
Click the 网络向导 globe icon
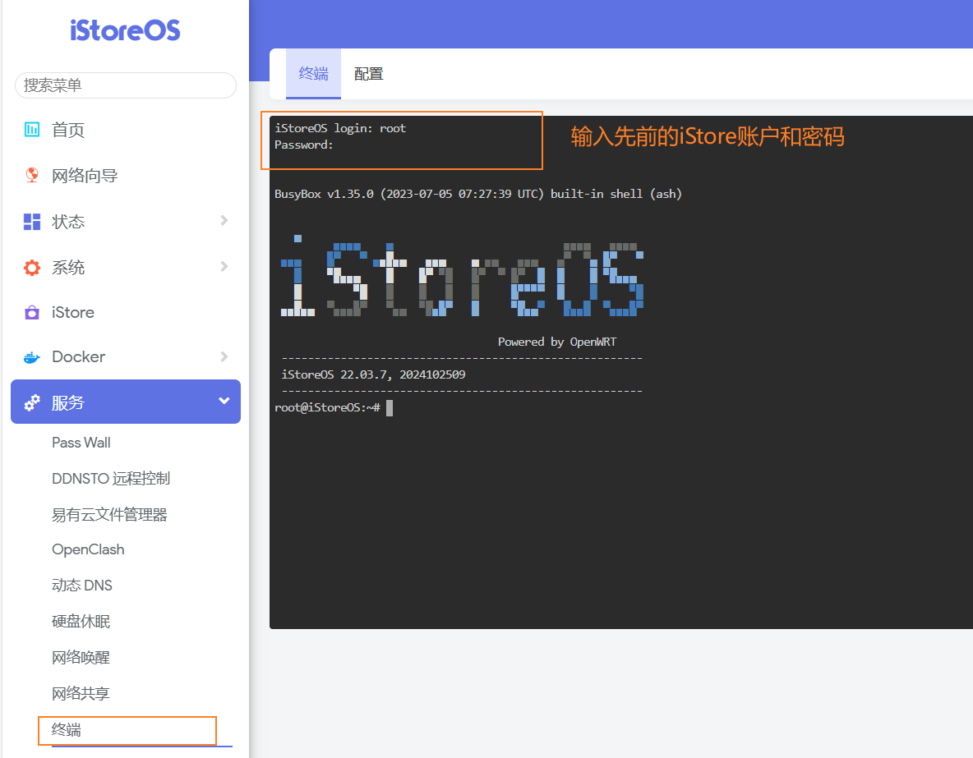(32, 176)
